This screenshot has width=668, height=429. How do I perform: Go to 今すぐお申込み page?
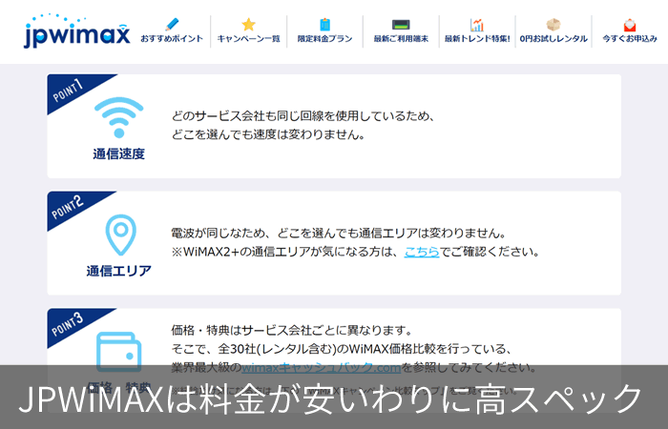[x=630, y=39]
